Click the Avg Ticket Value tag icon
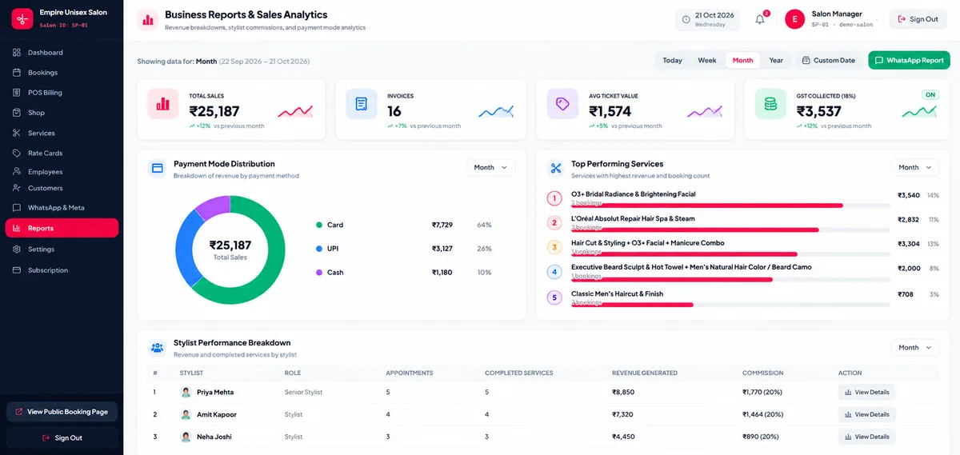Image resolution: width=960 pixels, height=455 pixels. (x=562, y=104)
